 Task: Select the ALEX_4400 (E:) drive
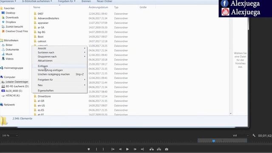tap(14, 91)
